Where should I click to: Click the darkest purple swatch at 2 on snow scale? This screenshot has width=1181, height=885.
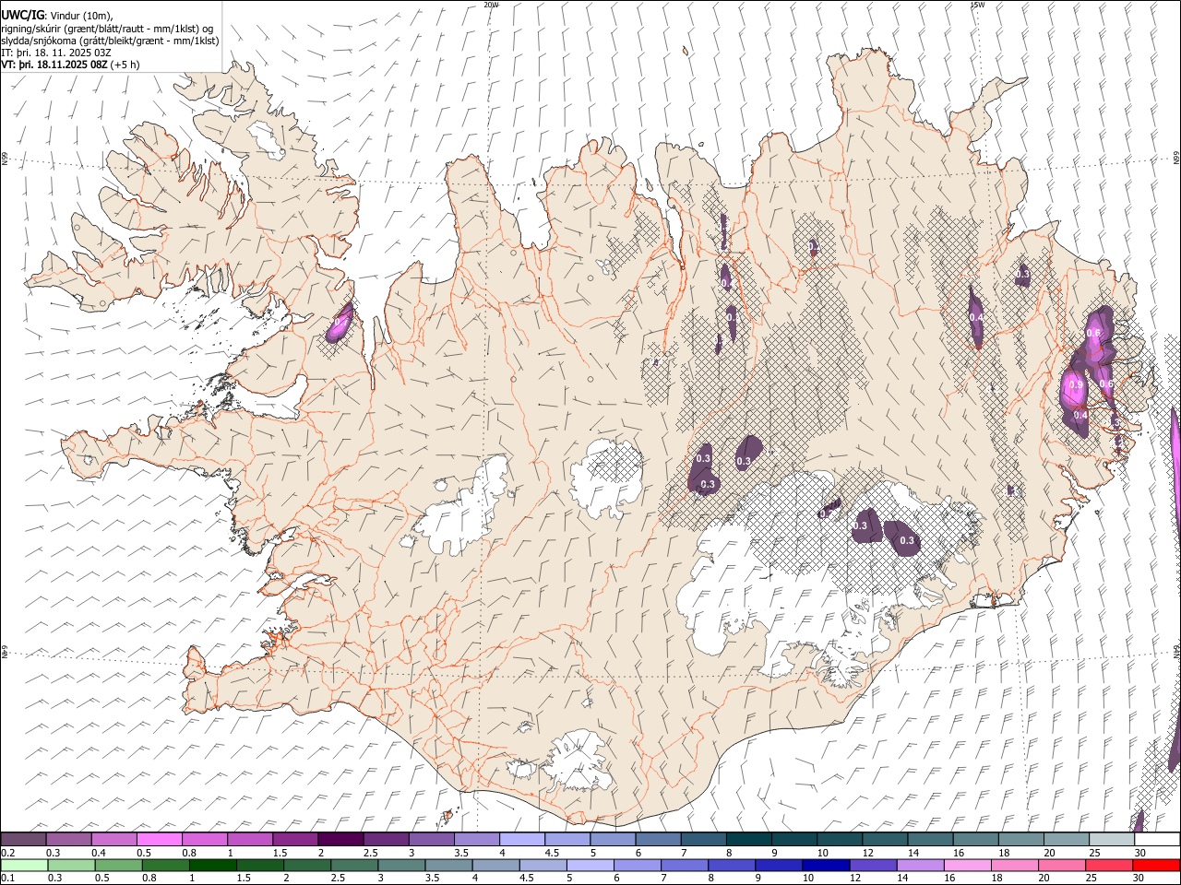point(340,839)
